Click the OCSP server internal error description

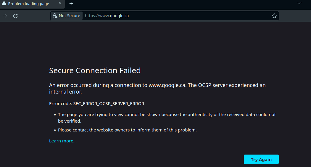[157, 88]
